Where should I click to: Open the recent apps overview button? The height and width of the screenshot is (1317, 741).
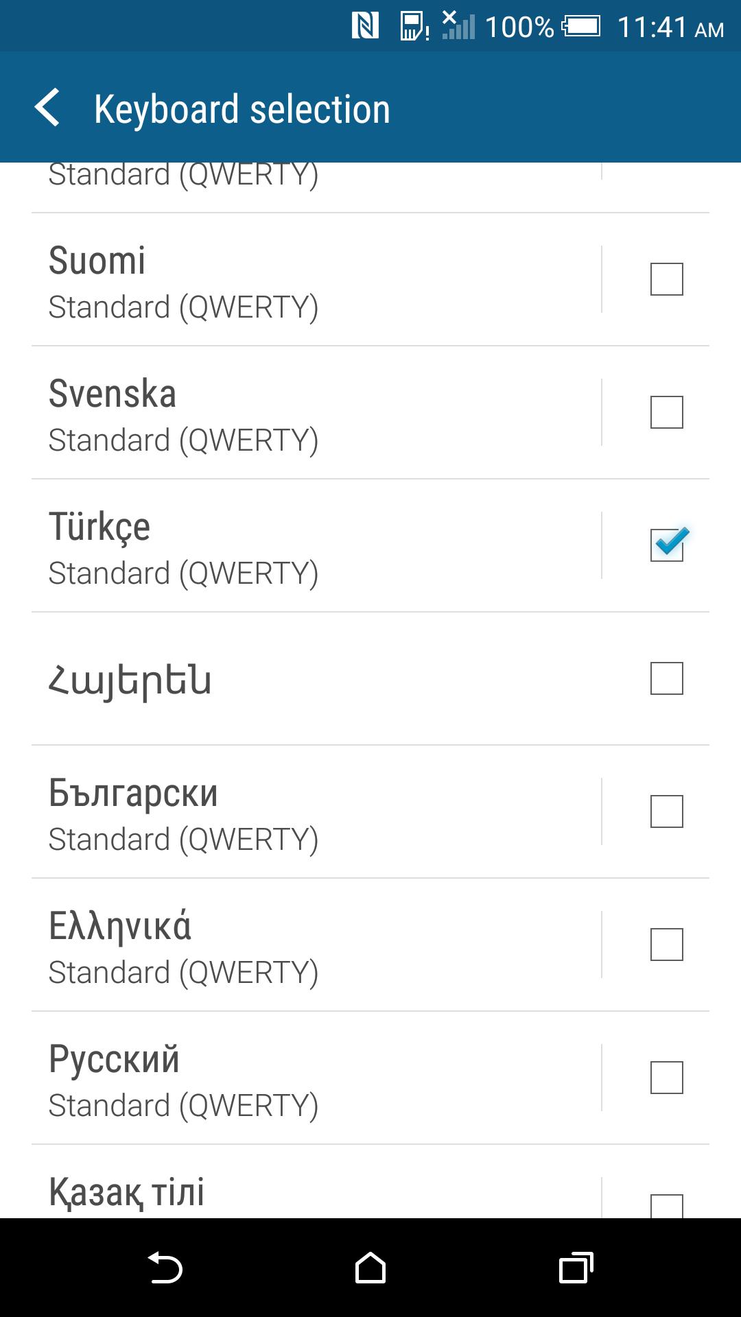point(576,1268)
